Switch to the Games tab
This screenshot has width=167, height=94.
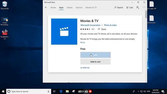[70, 8]
